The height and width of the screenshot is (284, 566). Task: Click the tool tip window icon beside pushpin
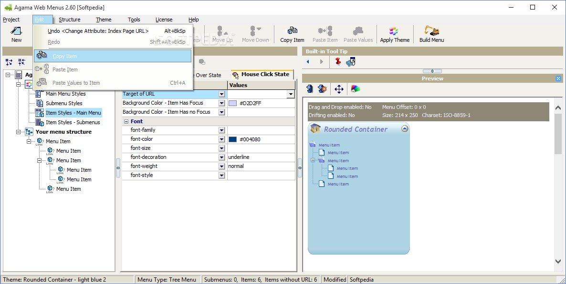(350, 61)
